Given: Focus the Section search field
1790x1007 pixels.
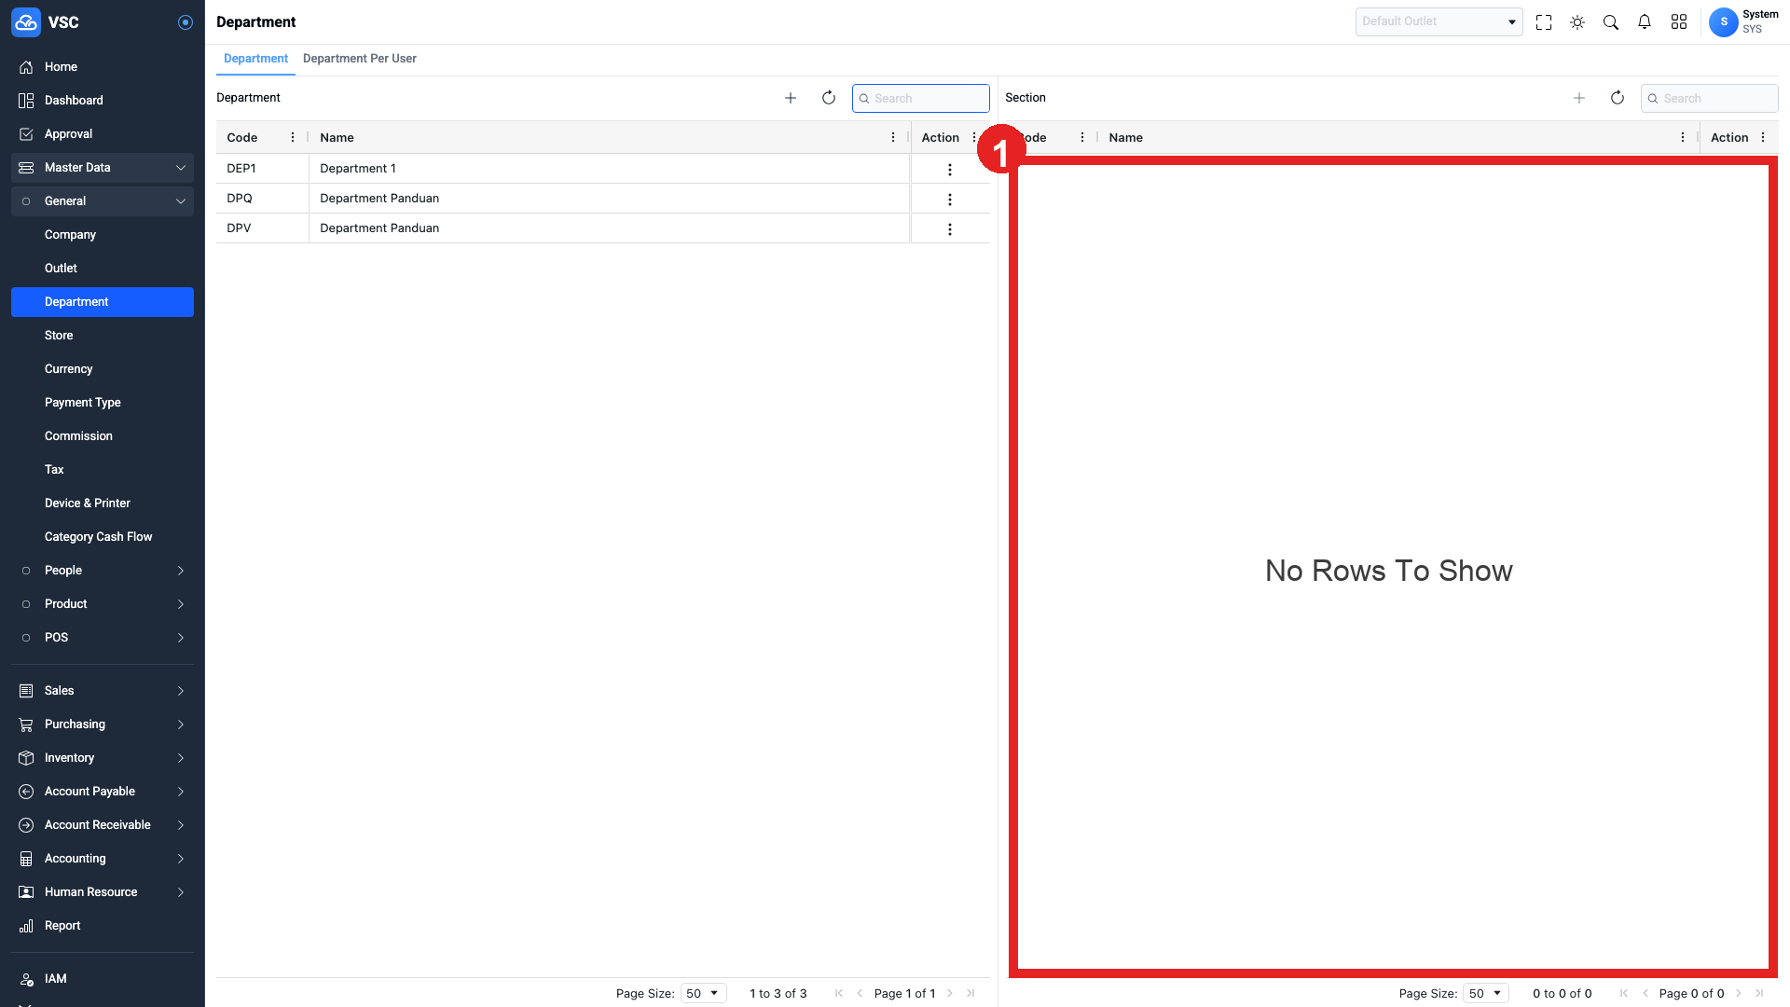Looking at the screenshot, I should tap(1710, 99).
